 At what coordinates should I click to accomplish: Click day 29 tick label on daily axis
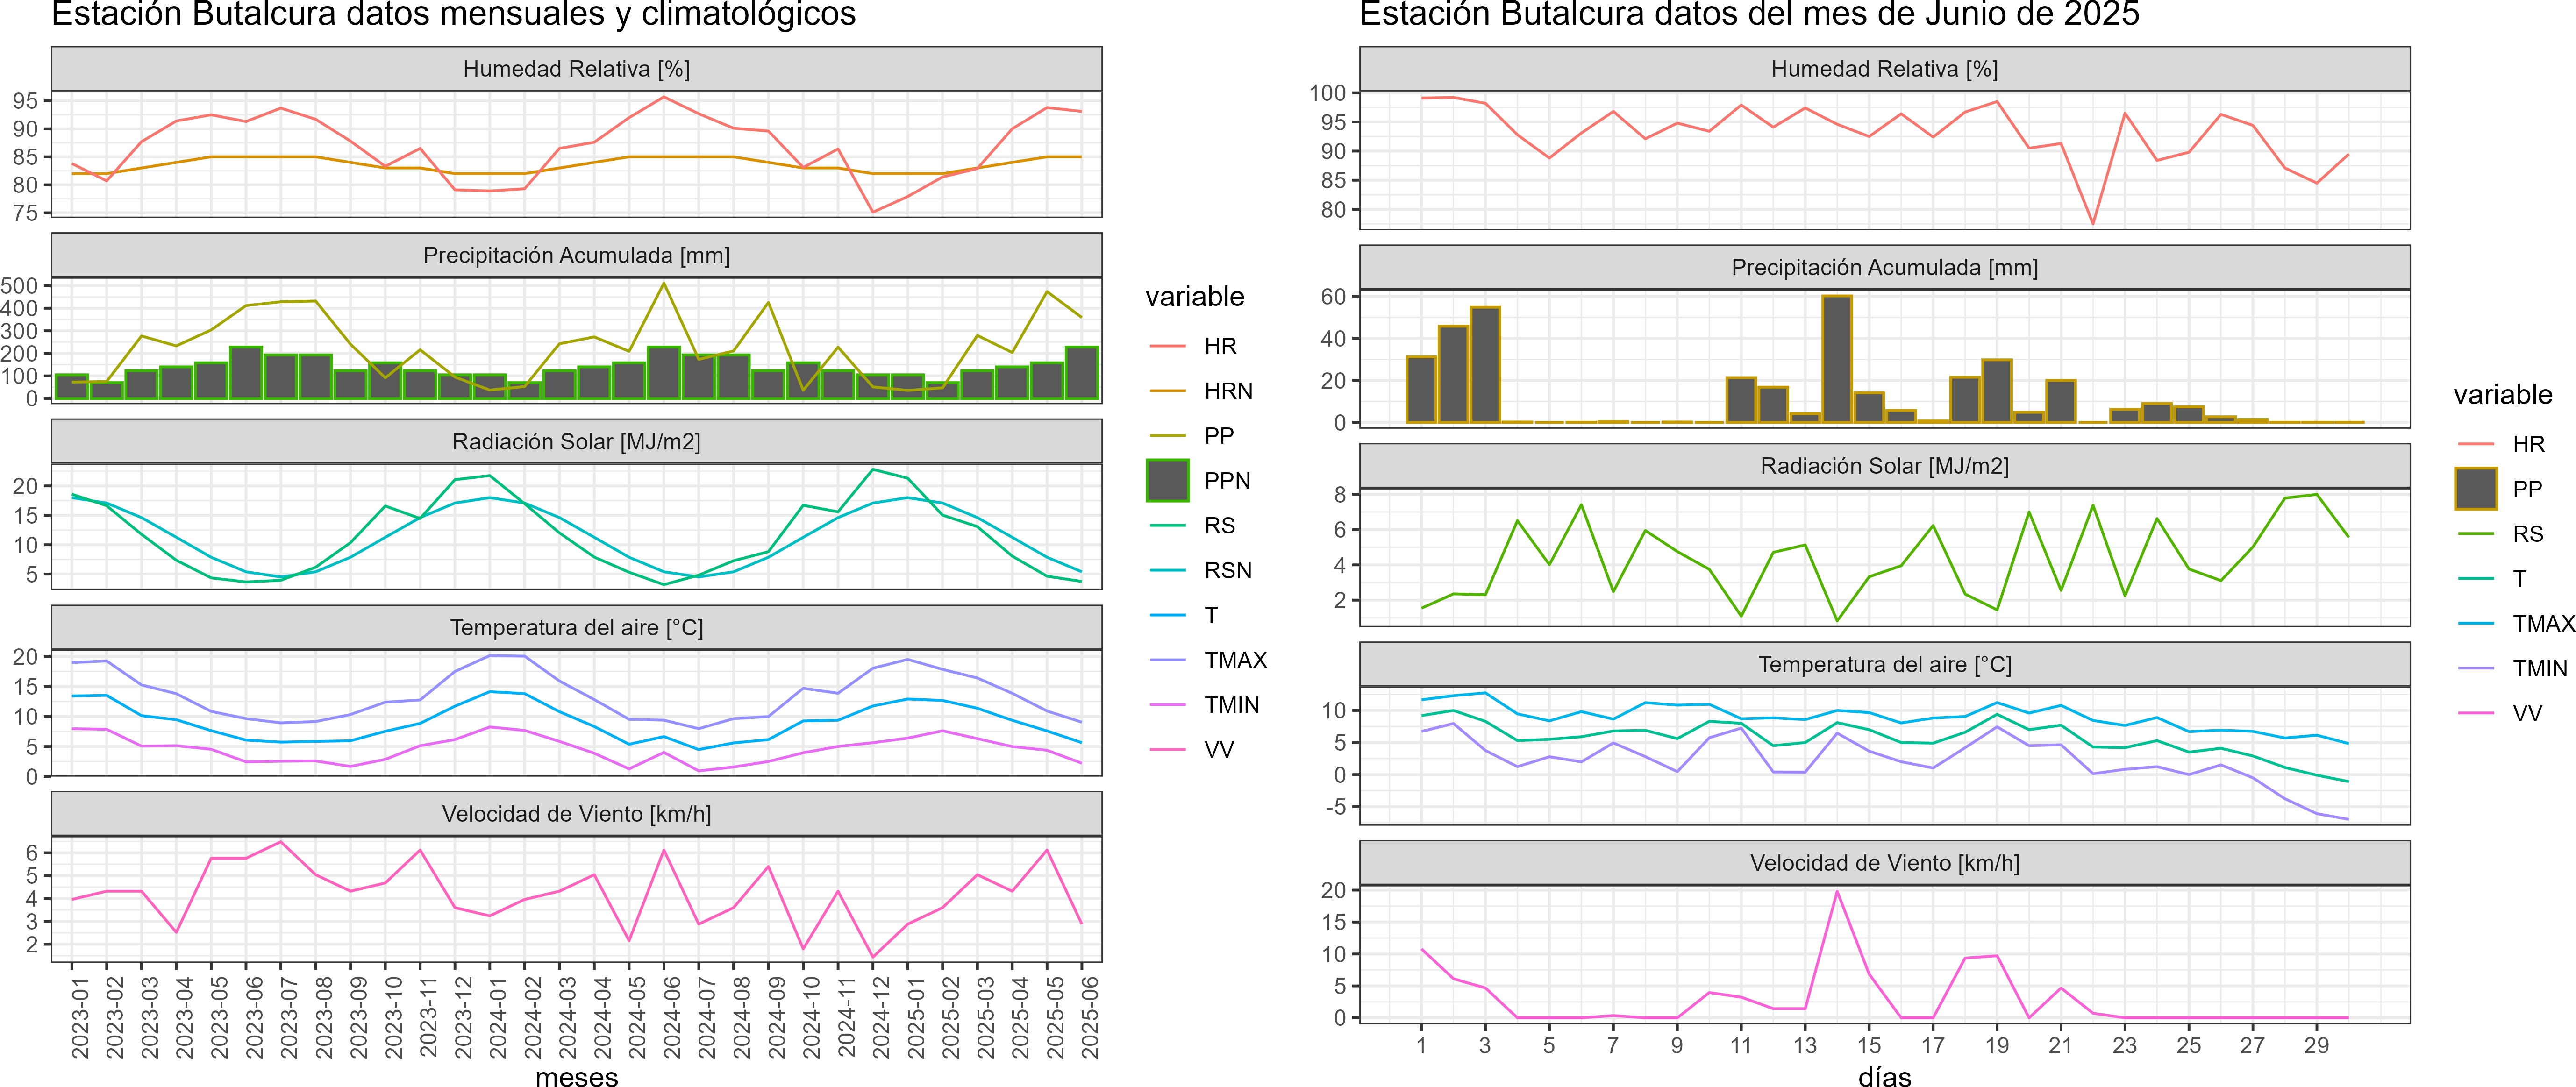click(x=2317, y=1045)
